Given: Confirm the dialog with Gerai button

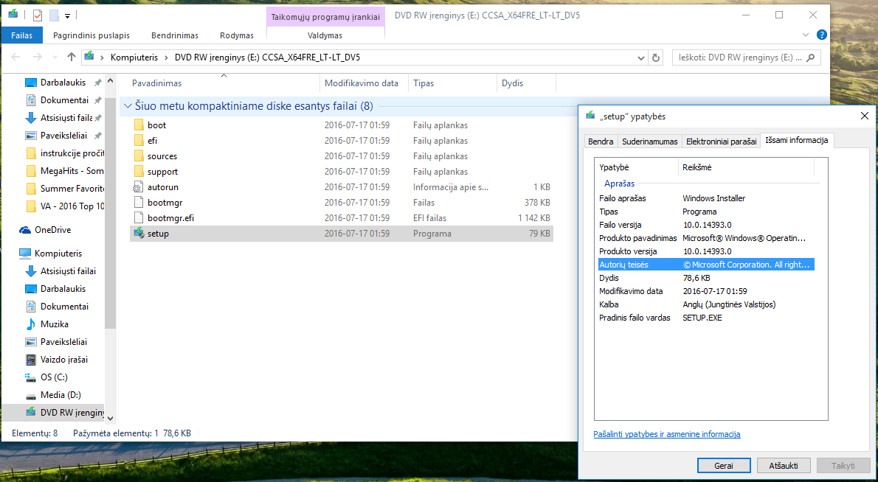Looking at the screenshot, I should (x=724, y=465).
